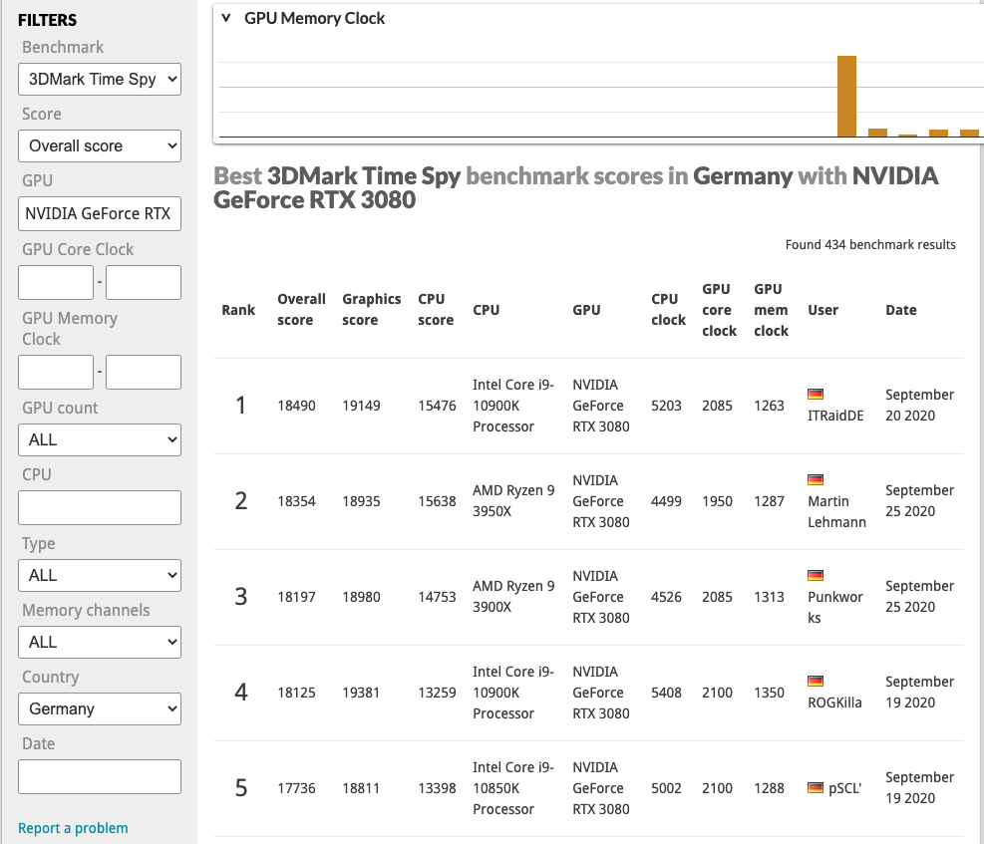Click the tallest orange bar in the chart

click(x=846, y=96)
